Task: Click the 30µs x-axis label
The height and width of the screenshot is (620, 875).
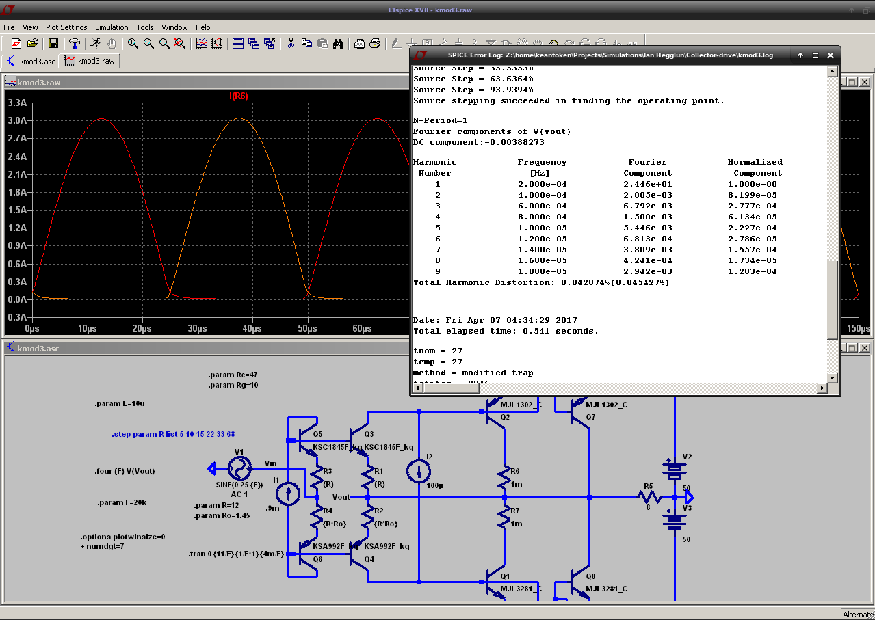Action: (x=198, y=329)
